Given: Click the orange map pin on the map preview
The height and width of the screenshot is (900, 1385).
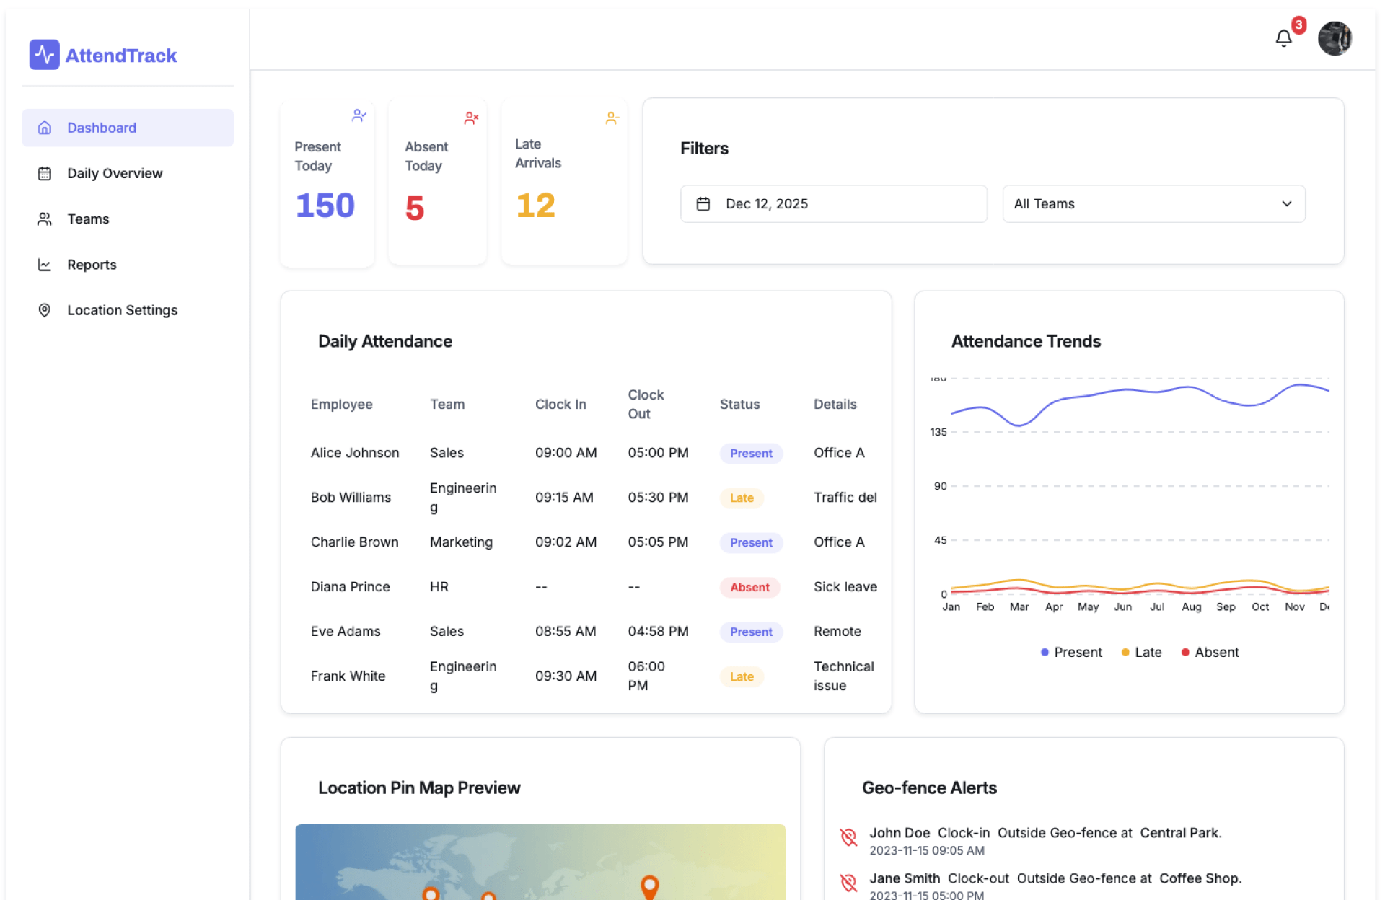Looking at the screenshot, I should pyautogui.click(x=649, y=886).
